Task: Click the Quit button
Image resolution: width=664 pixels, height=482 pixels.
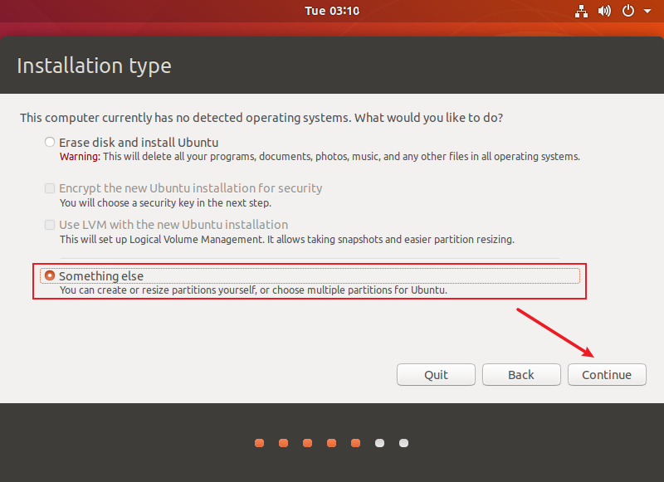Action: point(437,374)
